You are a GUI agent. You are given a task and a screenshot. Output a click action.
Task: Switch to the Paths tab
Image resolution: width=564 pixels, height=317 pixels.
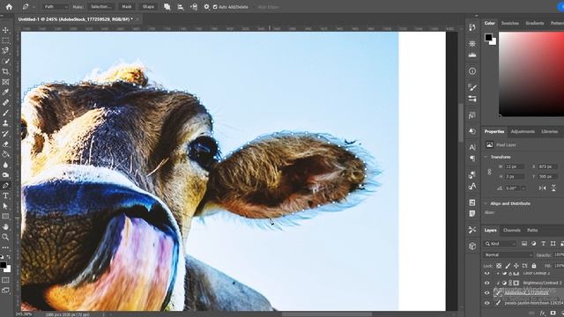click(532, 231)
